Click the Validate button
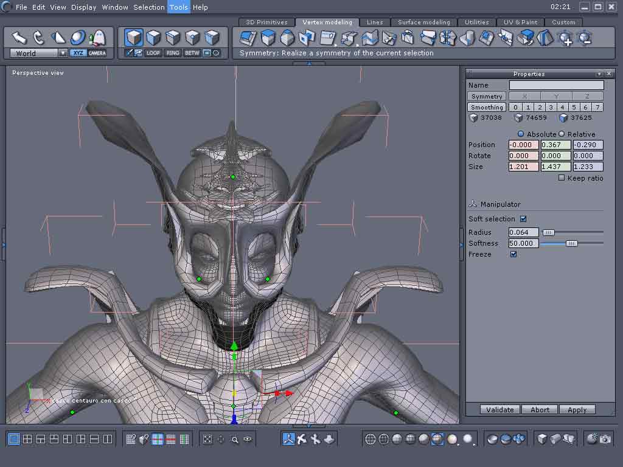 click(499, 410)
